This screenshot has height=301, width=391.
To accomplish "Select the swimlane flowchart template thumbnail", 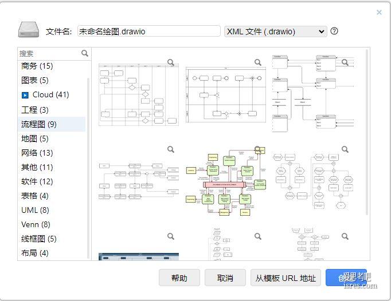I will point(139,95).
